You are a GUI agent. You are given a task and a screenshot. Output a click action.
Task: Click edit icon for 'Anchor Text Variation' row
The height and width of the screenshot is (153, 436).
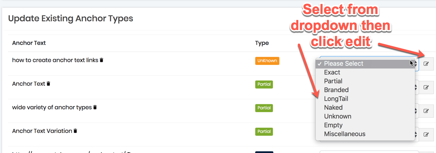426,135
